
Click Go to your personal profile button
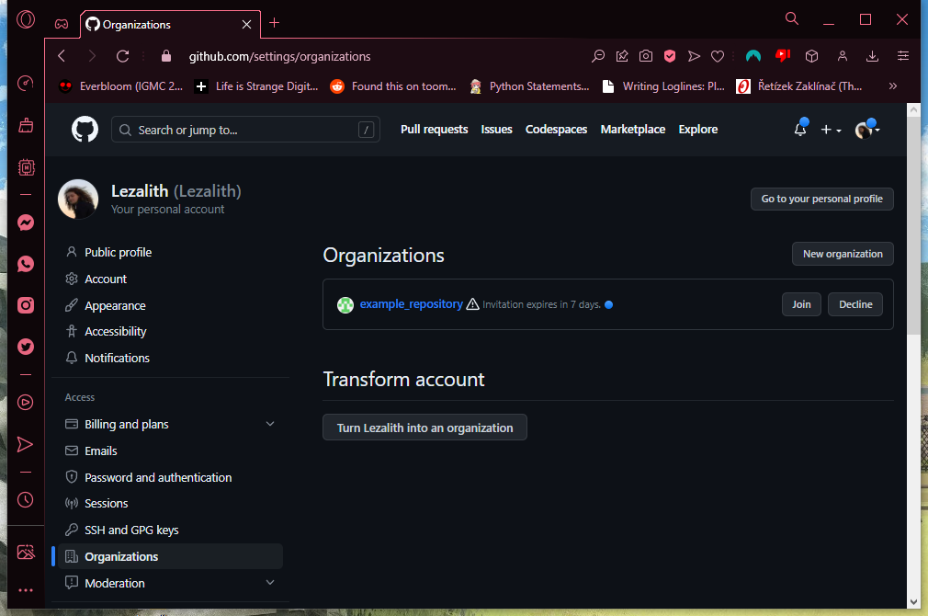coord(822,199)
